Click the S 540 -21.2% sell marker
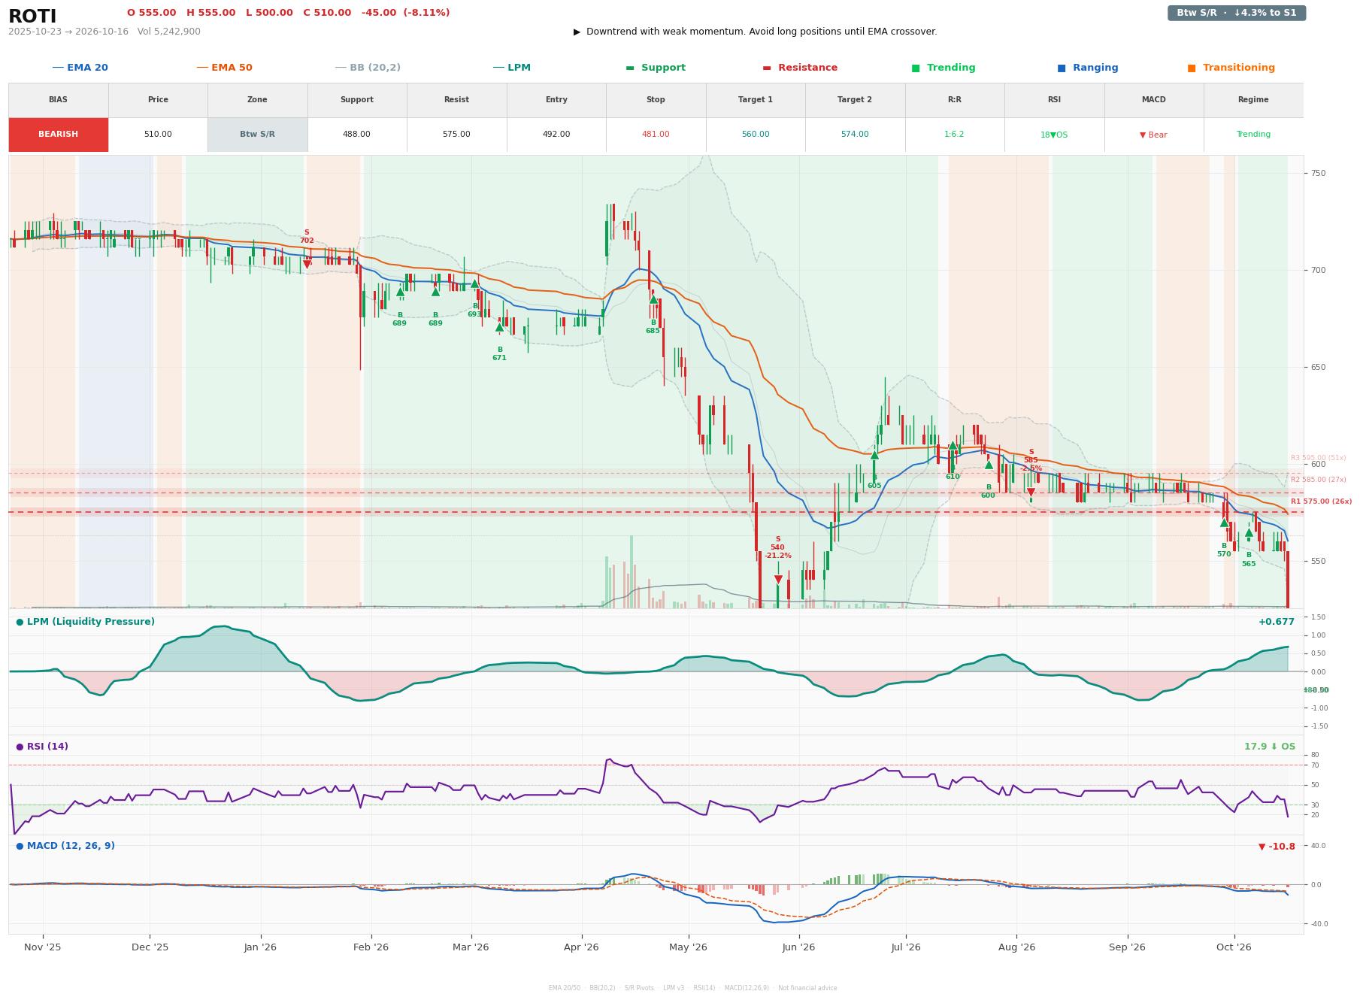Viewport: 1360px width, 1000px height. (778, 580)
